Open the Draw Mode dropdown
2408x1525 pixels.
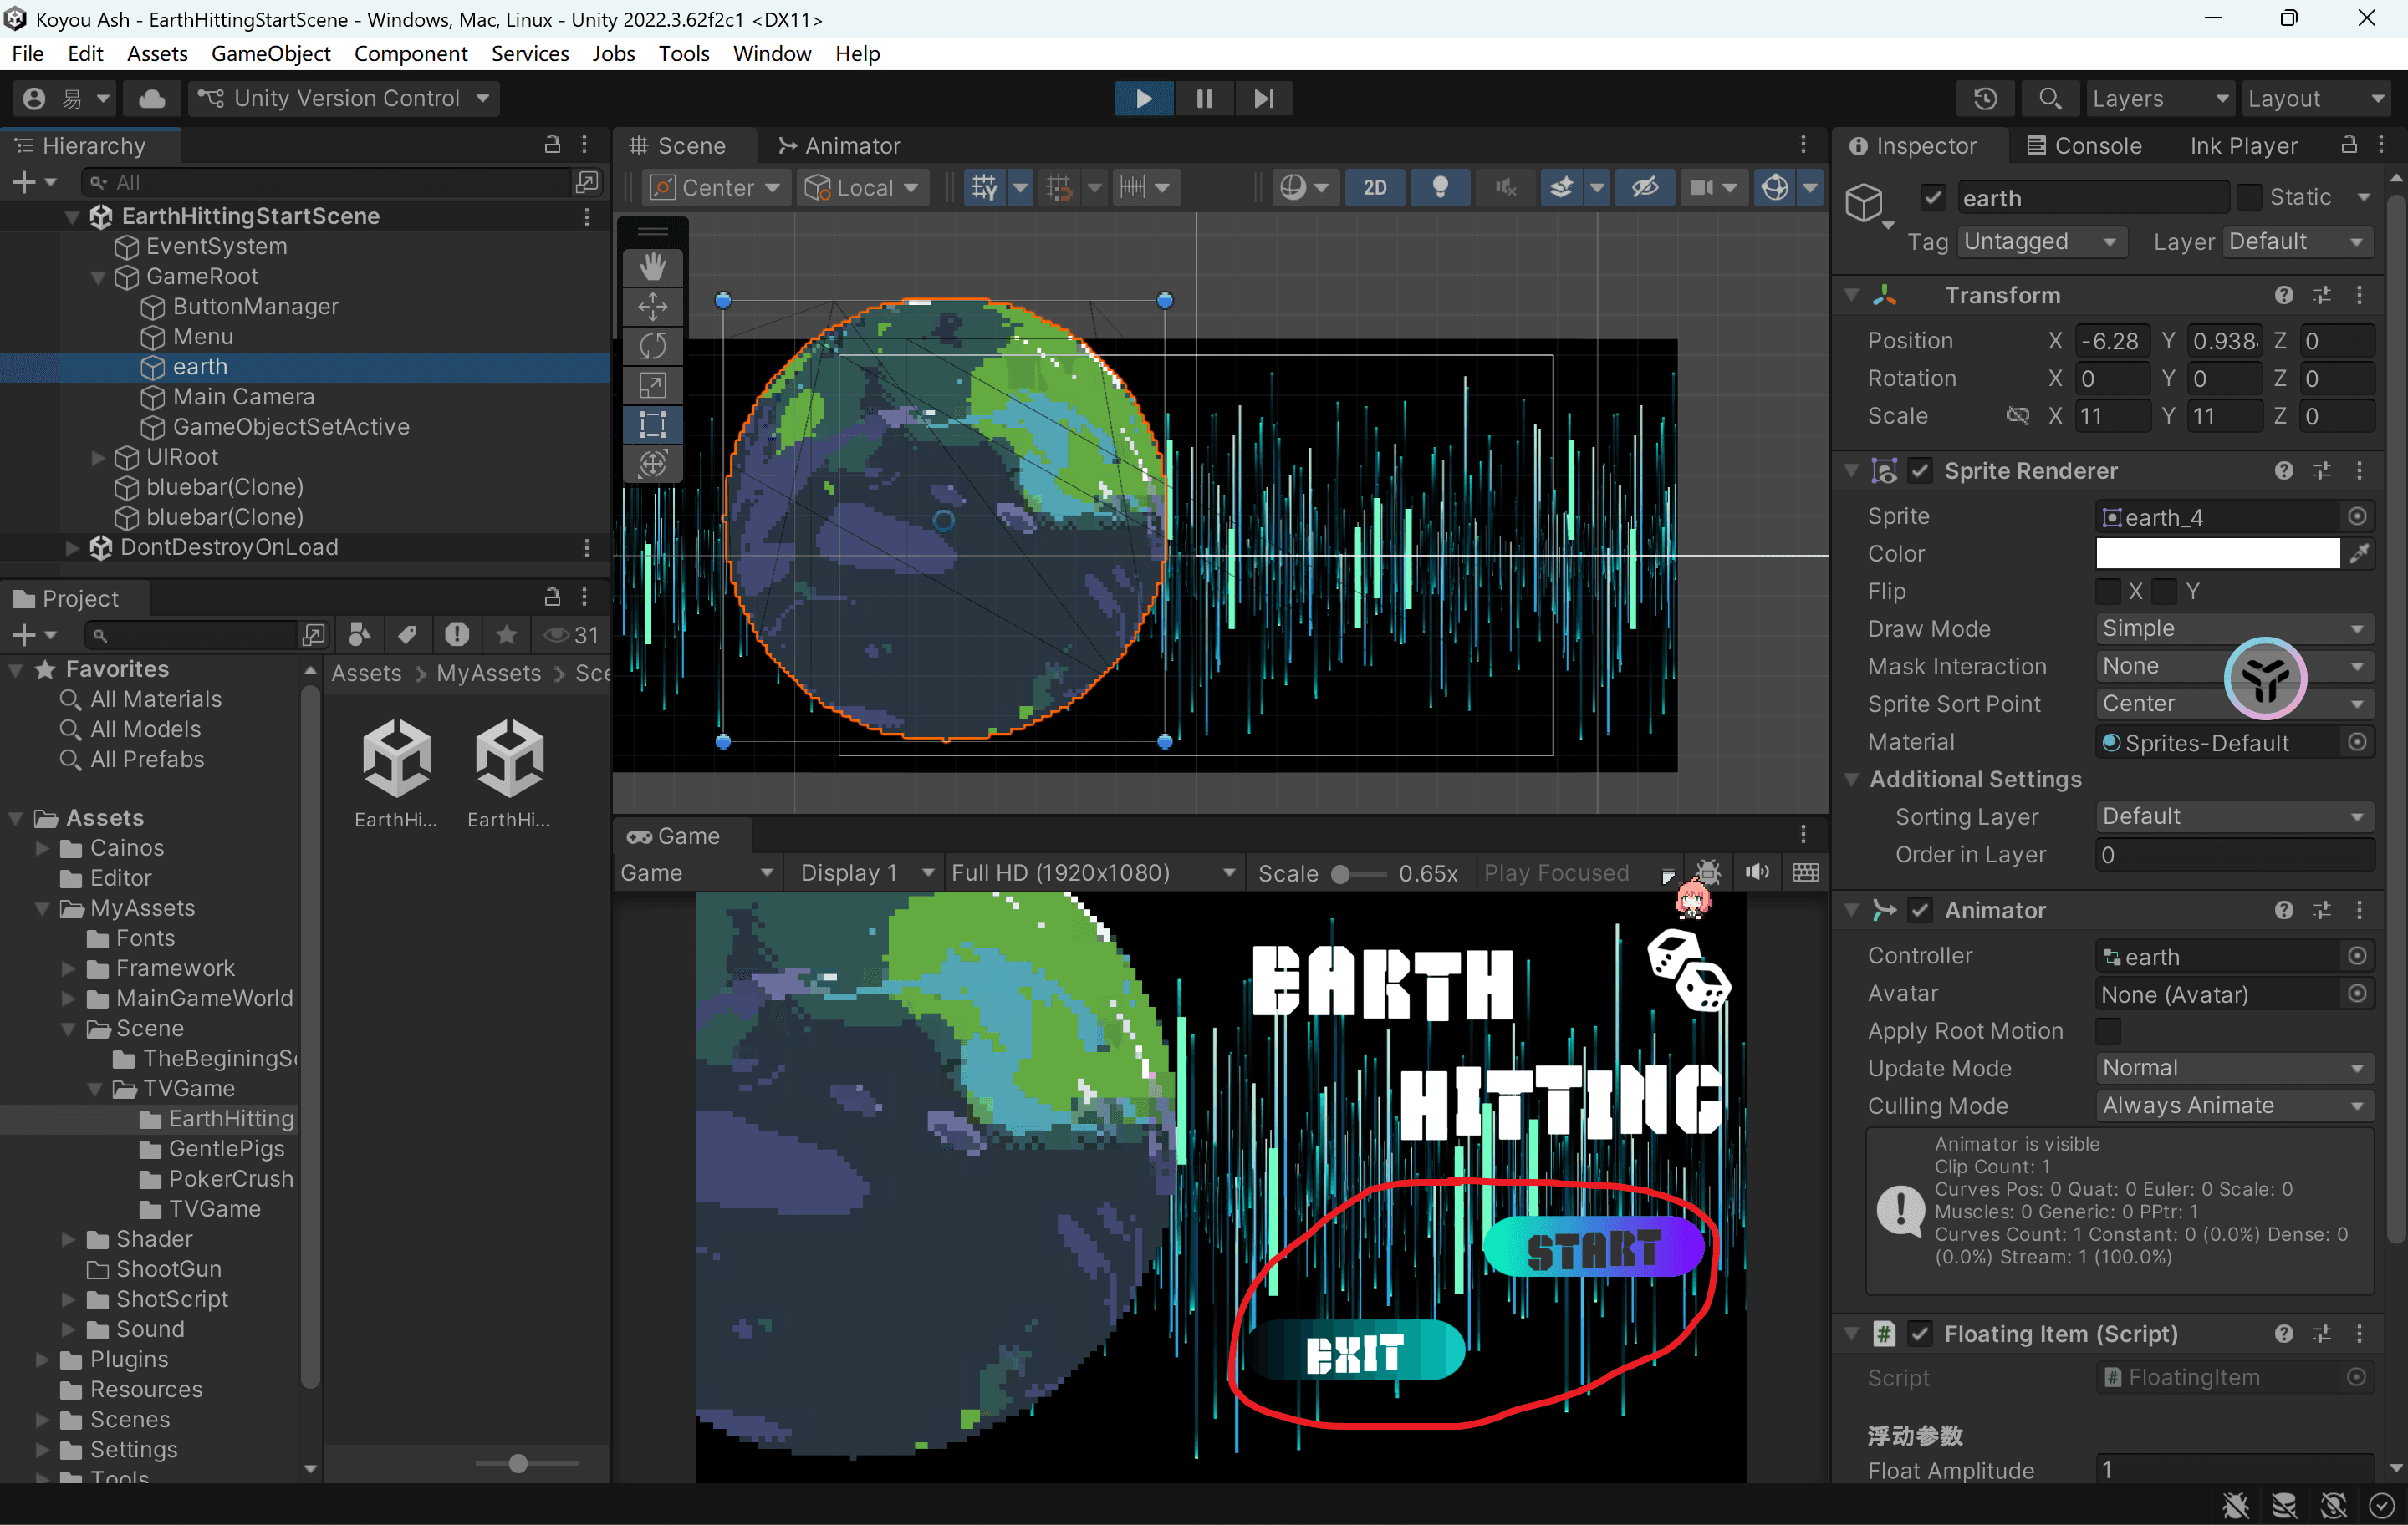point(2233,628)
